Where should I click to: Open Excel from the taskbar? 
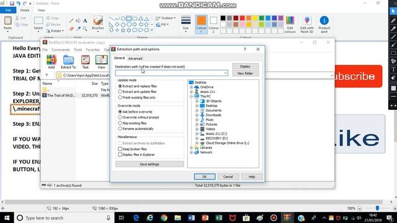coord(219,217)
